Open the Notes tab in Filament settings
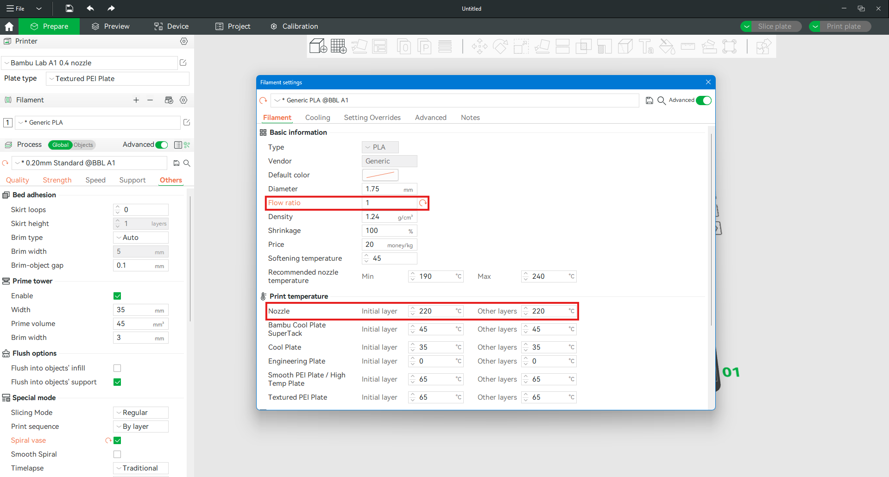This screenshot has width=889, height=477. pos(470,118)
